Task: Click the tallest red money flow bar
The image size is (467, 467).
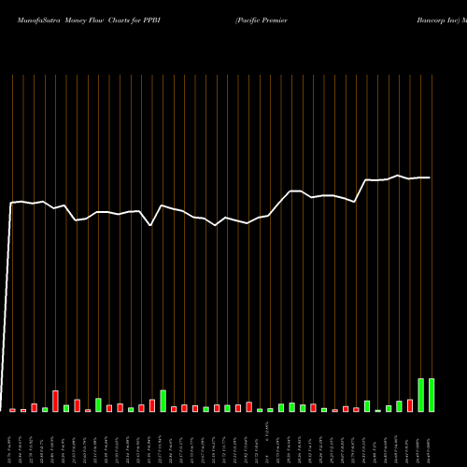Action: pyautogui.click(x=55, y=401)
